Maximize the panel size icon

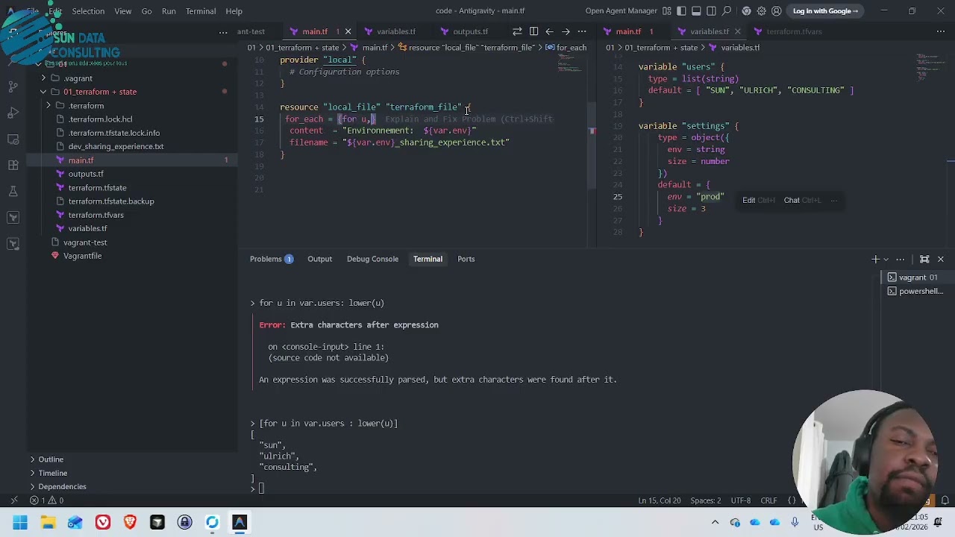pos(924,260)
